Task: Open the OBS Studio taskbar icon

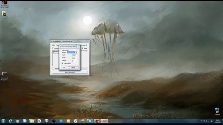Action: click(x=54, y=121)
